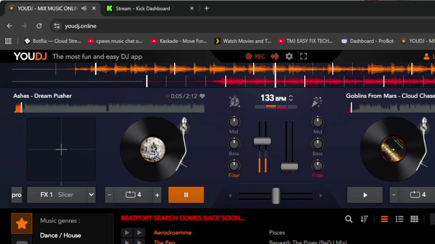Decrease left deck loop length

click(109, 195)
